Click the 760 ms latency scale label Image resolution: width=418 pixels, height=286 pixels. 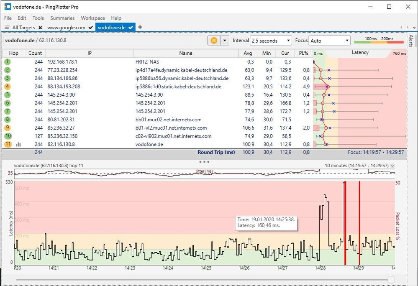pos(399,54)
